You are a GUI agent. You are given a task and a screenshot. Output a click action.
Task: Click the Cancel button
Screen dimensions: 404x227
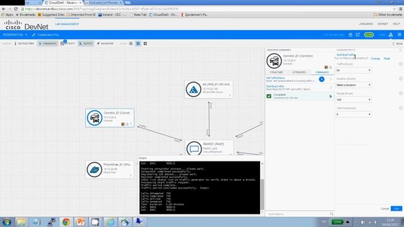tap(384, 209)
